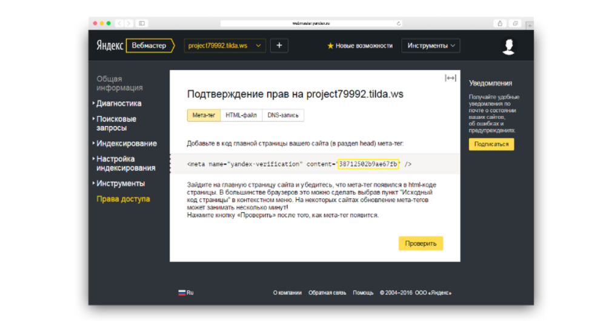Expand Поисковые запросы sidebar section
Image resolution: width=606 pixels, height=321 pixels.
tap(116, 123)
